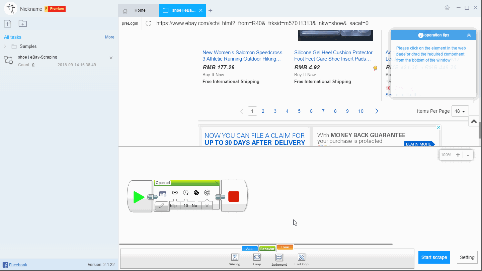482x271 pixels.
Task: Select the Samples folder row
Action: coord(59,46)
